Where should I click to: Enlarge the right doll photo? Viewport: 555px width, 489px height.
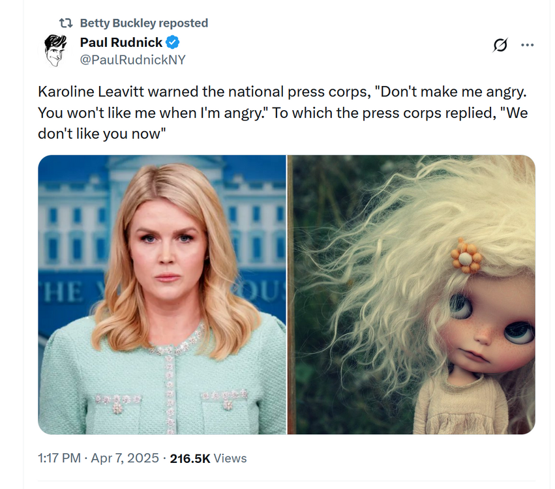[411, 294]
